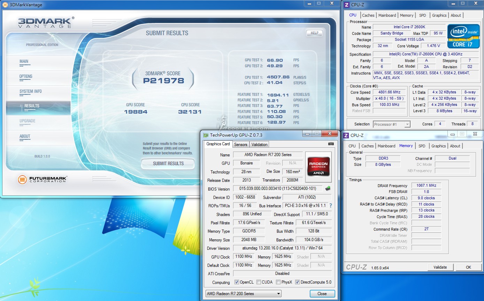484x301 pixels.
Task: Click the HELP button in 3DMark
Action: (x=314, y=33)
